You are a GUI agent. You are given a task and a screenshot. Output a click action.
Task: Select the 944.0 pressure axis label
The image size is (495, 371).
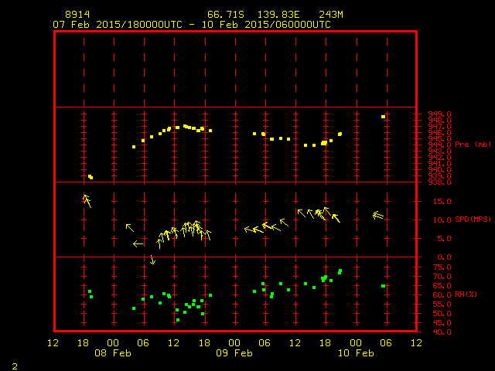tap(440, 145)
